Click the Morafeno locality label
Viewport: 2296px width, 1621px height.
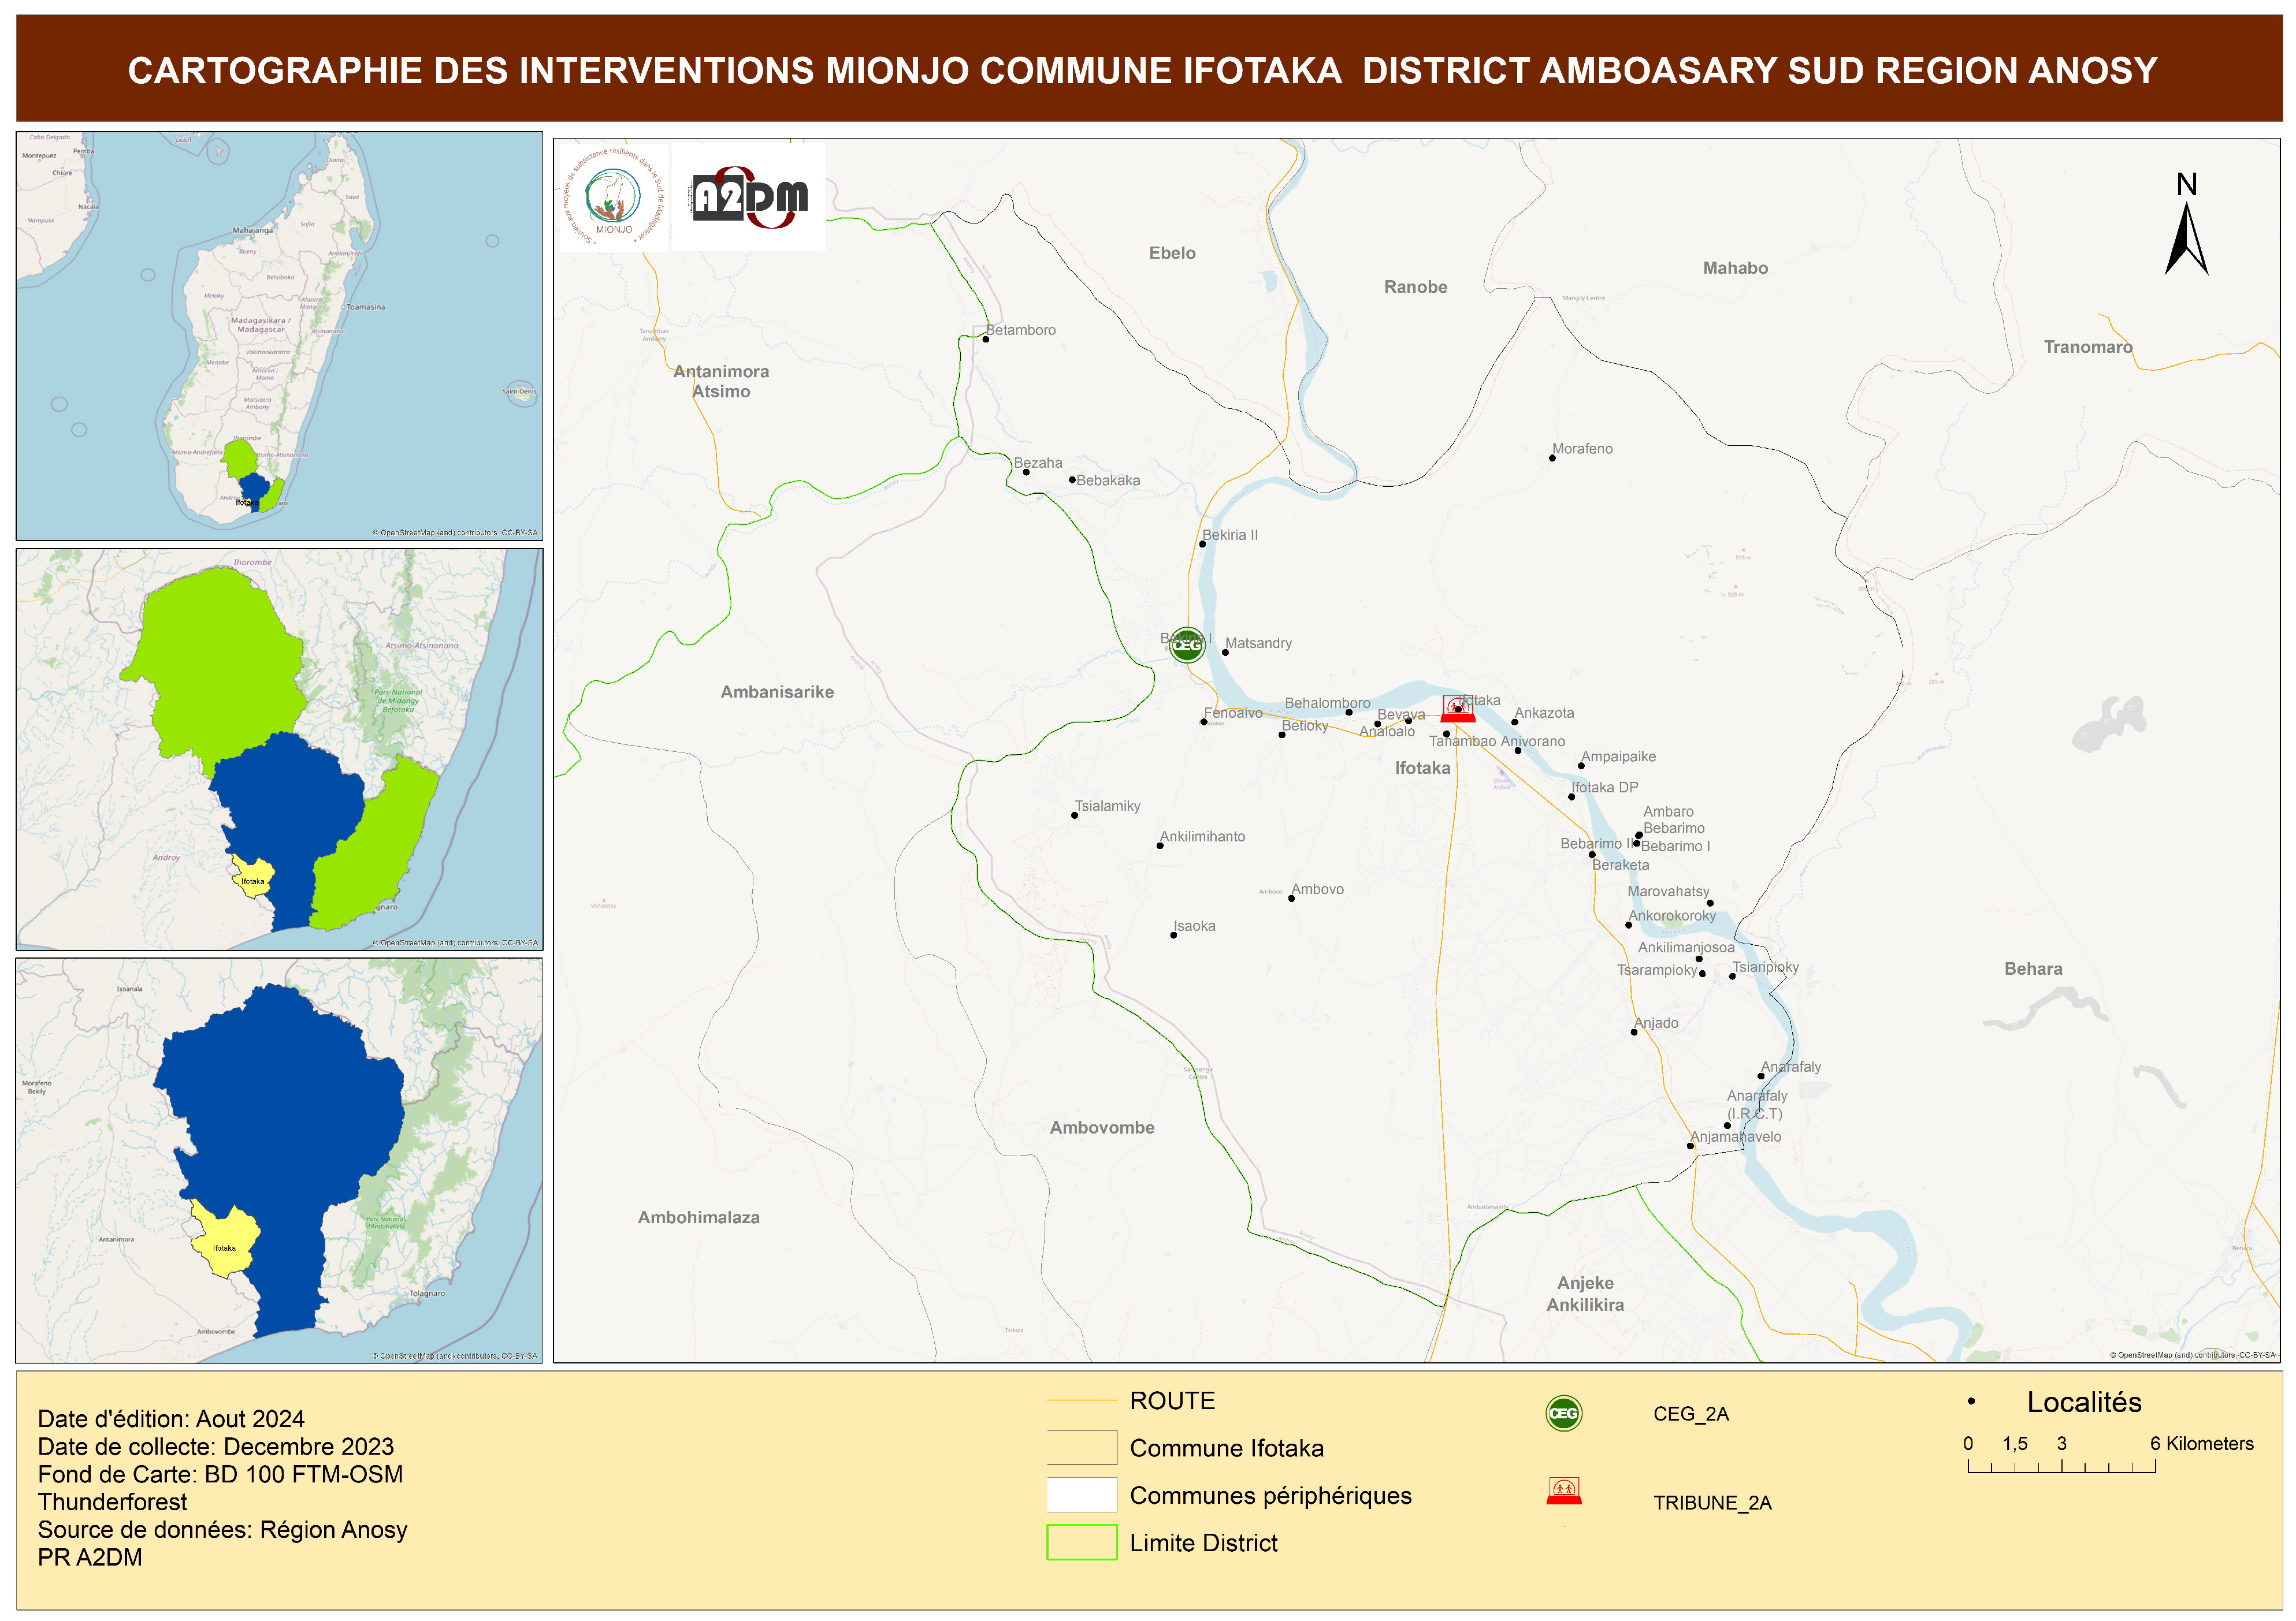(x=1582, y=449)
